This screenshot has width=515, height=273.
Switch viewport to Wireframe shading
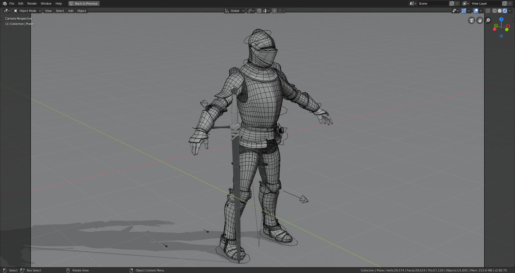pyautogui.click(x=494, y=11)
